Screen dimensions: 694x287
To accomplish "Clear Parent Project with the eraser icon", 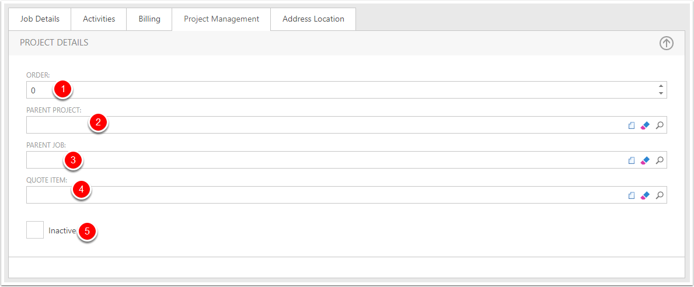I will coord(645,125).
